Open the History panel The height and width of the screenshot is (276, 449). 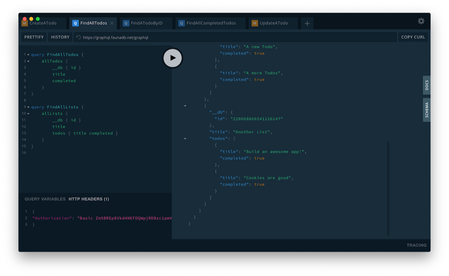pos(60,37)
